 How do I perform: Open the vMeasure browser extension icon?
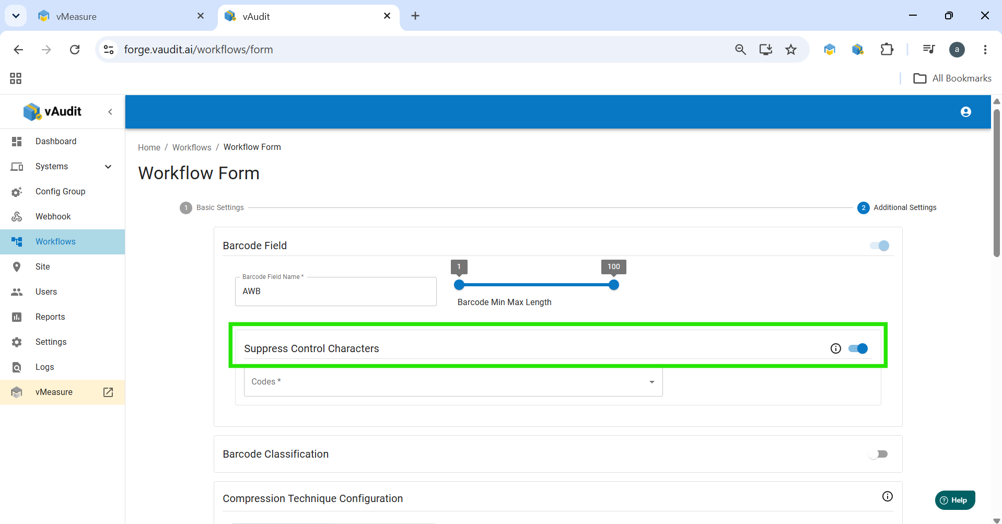[x=830, y=50]
